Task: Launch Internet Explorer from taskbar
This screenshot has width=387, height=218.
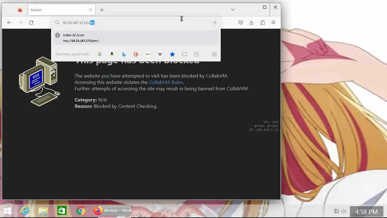Action: click(25, 211)
